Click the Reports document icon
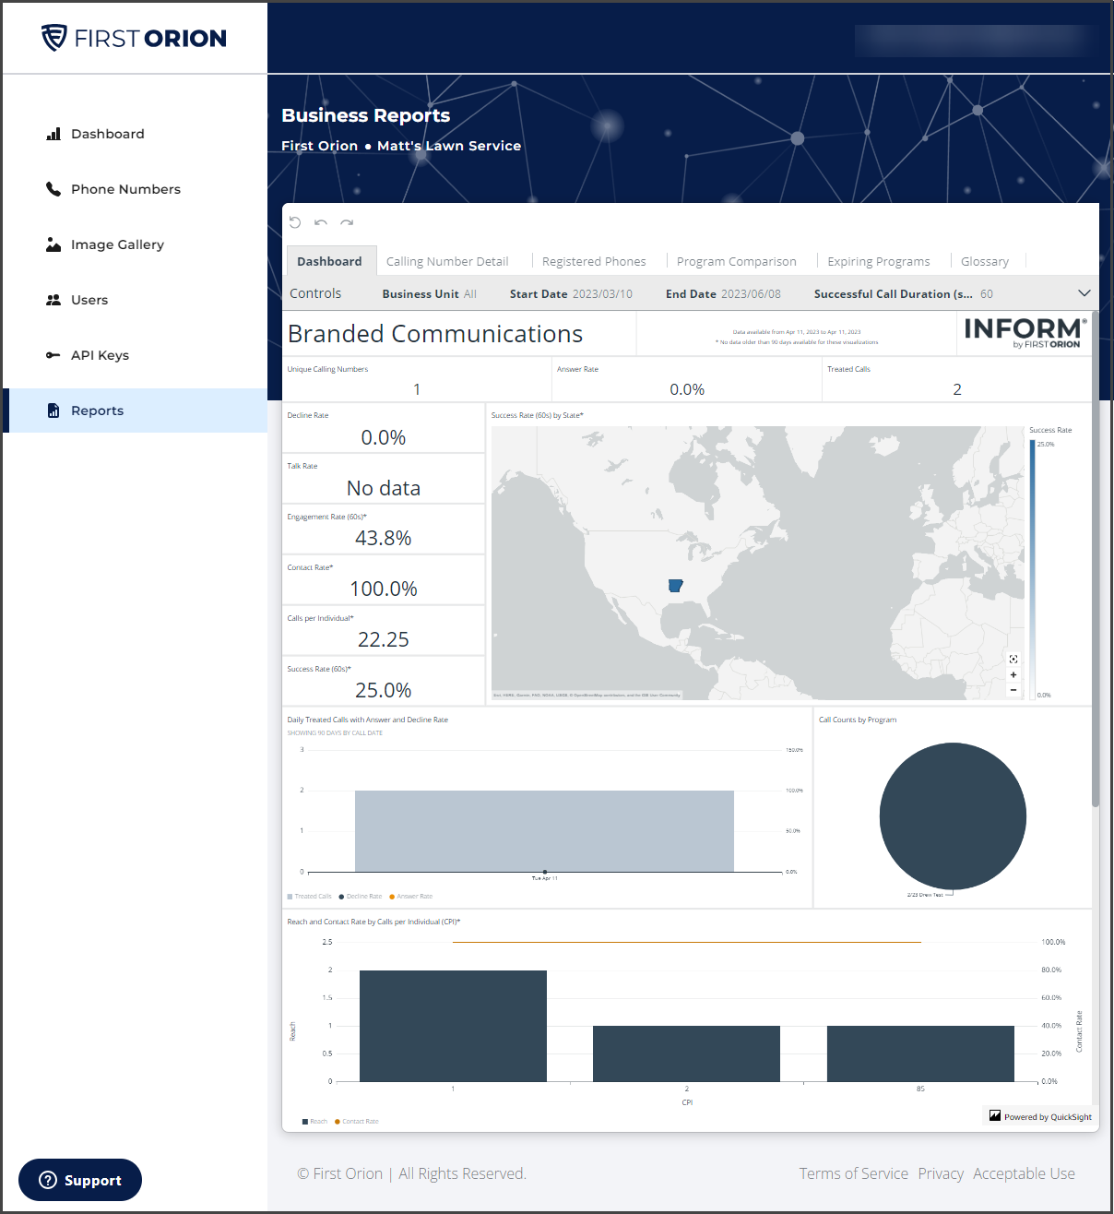1114x1214 pixels. pyautogui.click(x=53, y=411)
